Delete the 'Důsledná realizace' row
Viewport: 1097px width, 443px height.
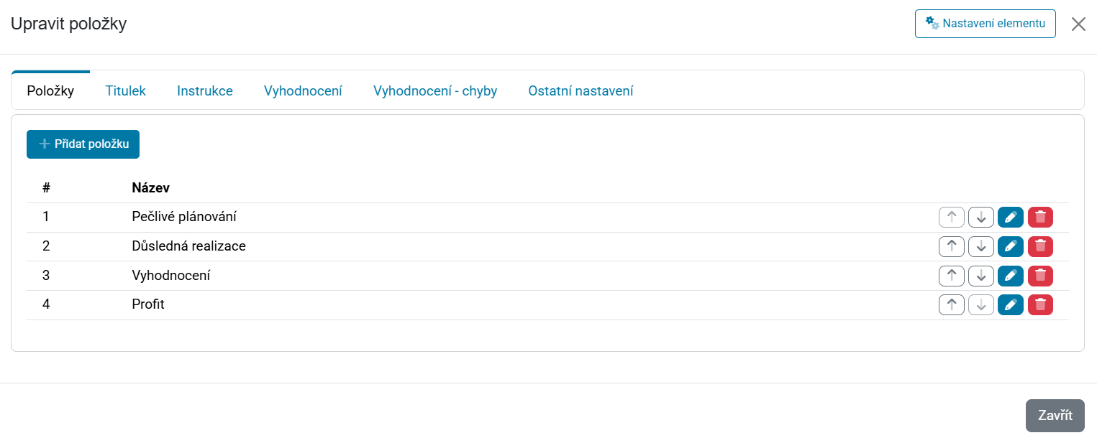click(x=1040, y=246)
